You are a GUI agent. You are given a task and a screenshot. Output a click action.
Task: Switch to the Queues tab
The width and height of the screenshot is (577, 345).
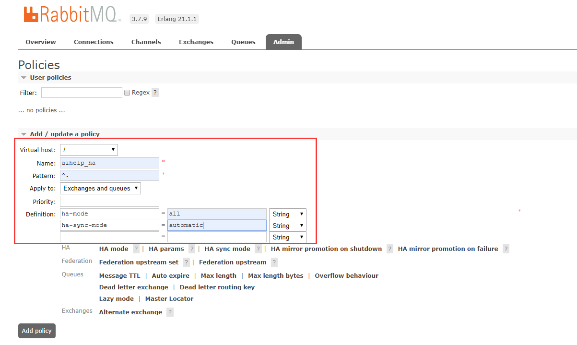(x=243, y=42)
